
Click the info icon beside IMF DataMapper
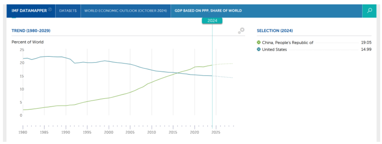point(50,10)
